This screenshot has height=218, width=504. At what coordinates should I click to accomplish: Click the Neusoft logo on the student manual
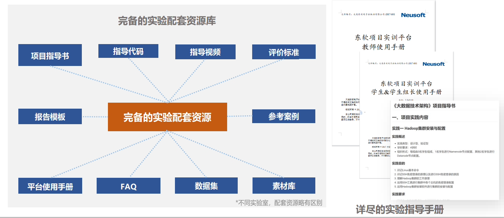click(x=433, y=64)
